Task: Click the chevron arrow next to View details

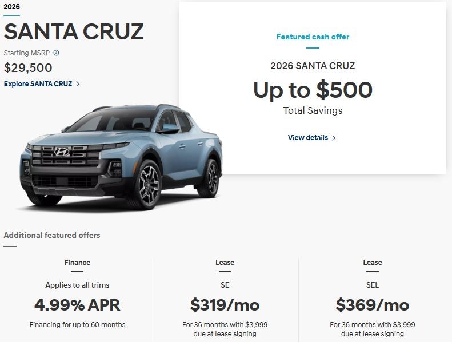Action: tap(334, 138)
